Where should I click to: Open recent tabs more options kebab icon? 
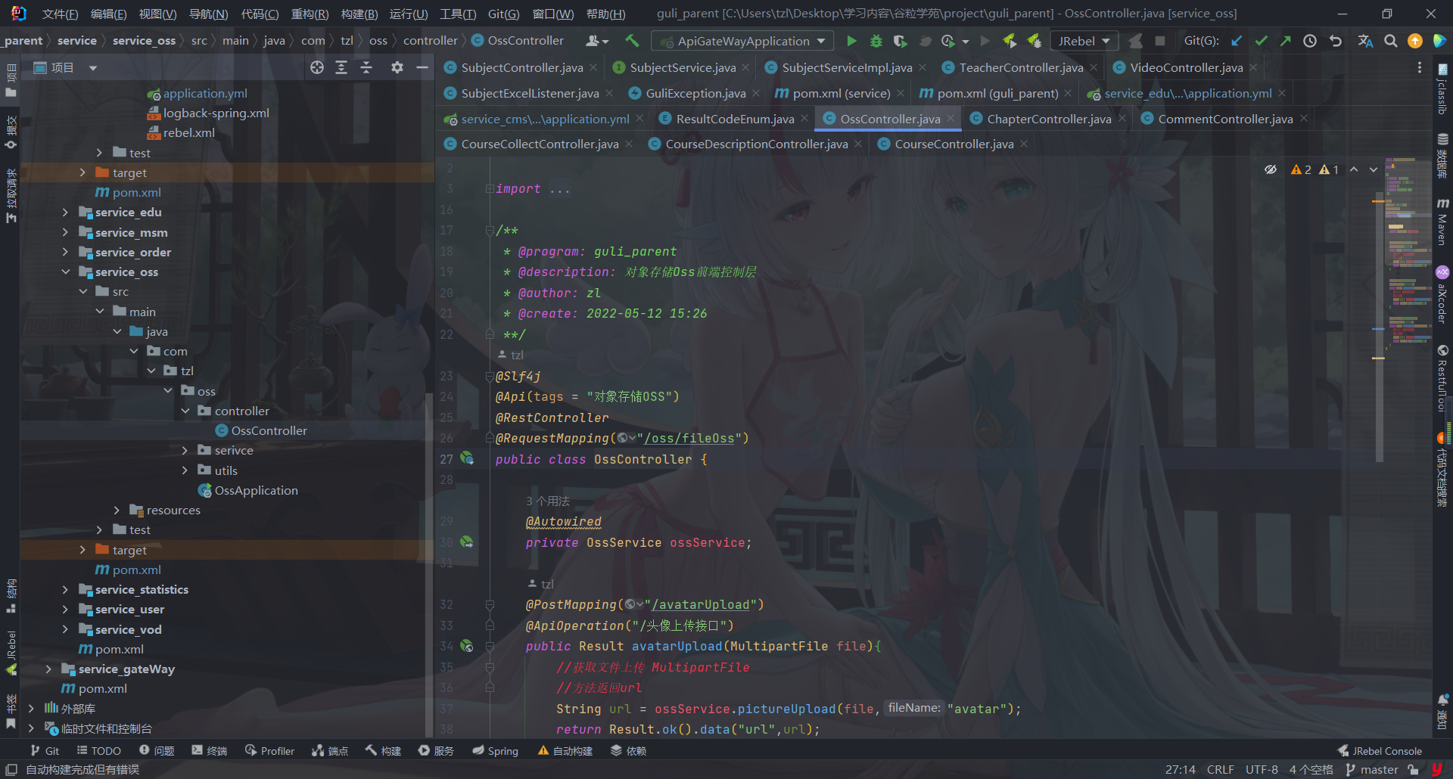click(1419, 67)
